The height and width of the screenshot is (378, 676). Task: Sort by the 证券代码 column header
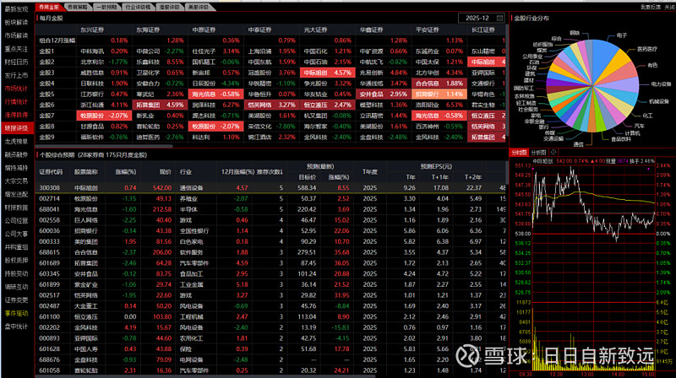(x=51, y=172)
